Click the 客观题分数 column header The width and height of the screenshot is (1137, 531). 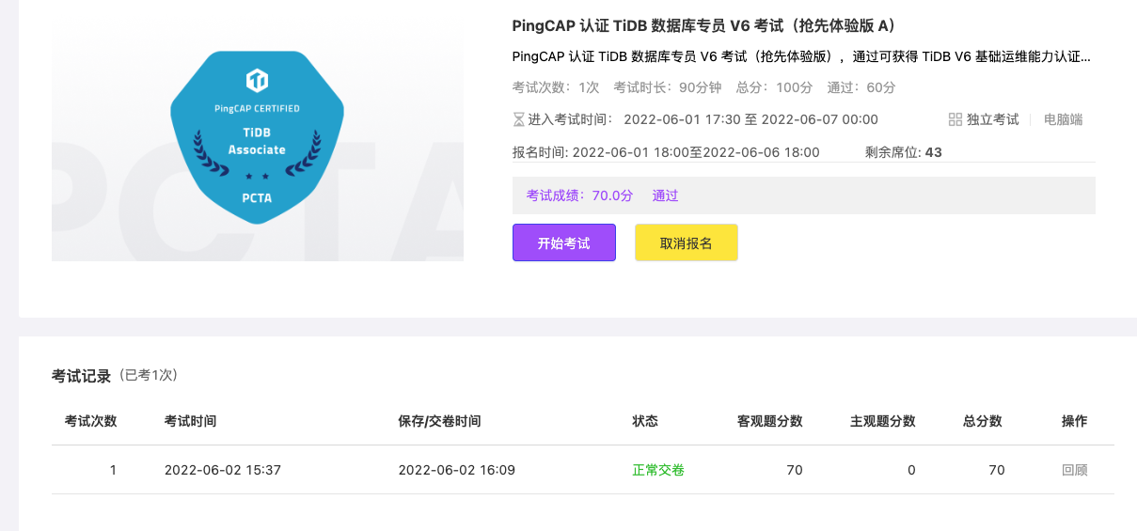point(770,421)
